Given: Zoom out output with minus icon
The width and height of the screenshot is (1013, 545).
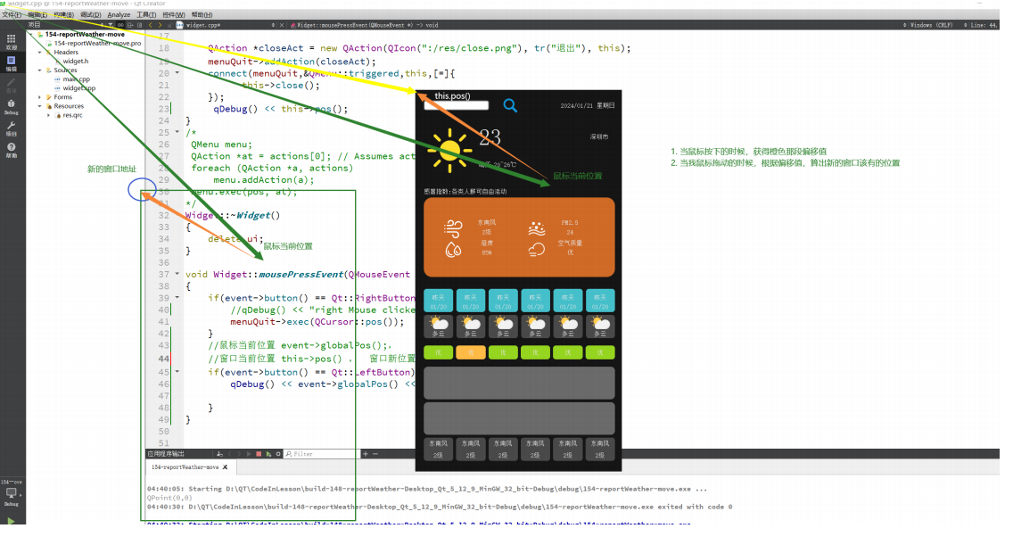Looking at the screenshot, I should click(375, 454).
